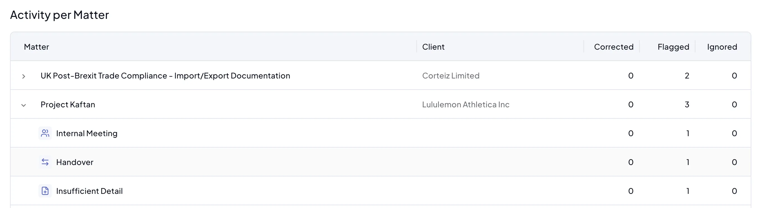Collapse the Project Kaftan row
Image resolution: width=758 pixels, height=208 pixels.
[x=24, y=105]
